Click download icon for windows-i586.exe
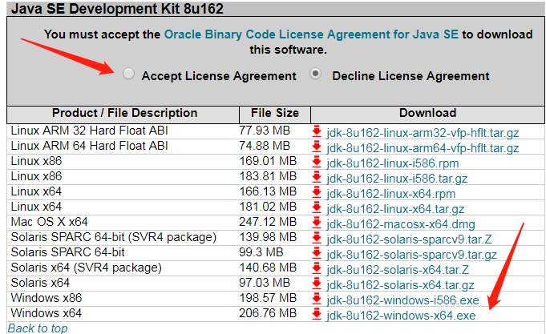546x334 pixels. pos(317,299)
